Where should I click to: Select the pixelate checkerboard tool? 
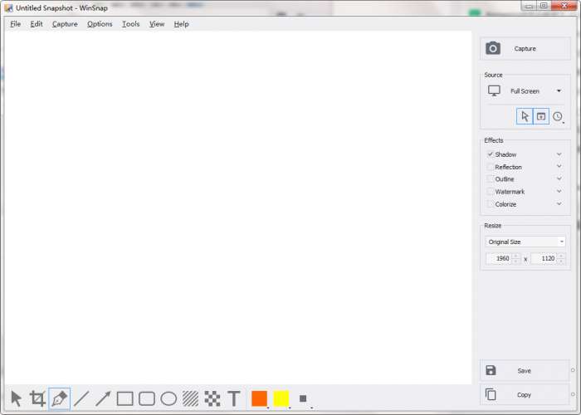pyautogui.click(x=212, y=398)
